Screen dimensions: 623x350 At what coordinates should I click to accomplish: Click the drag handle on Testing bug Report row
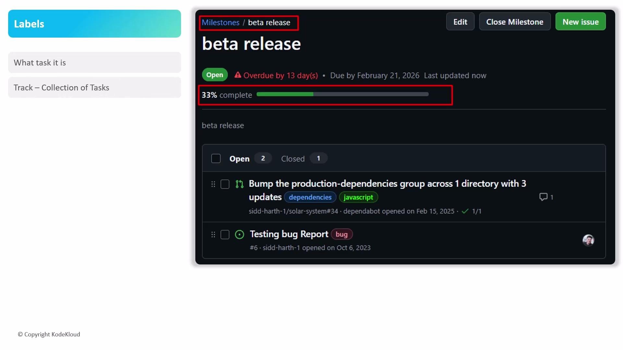213,234
